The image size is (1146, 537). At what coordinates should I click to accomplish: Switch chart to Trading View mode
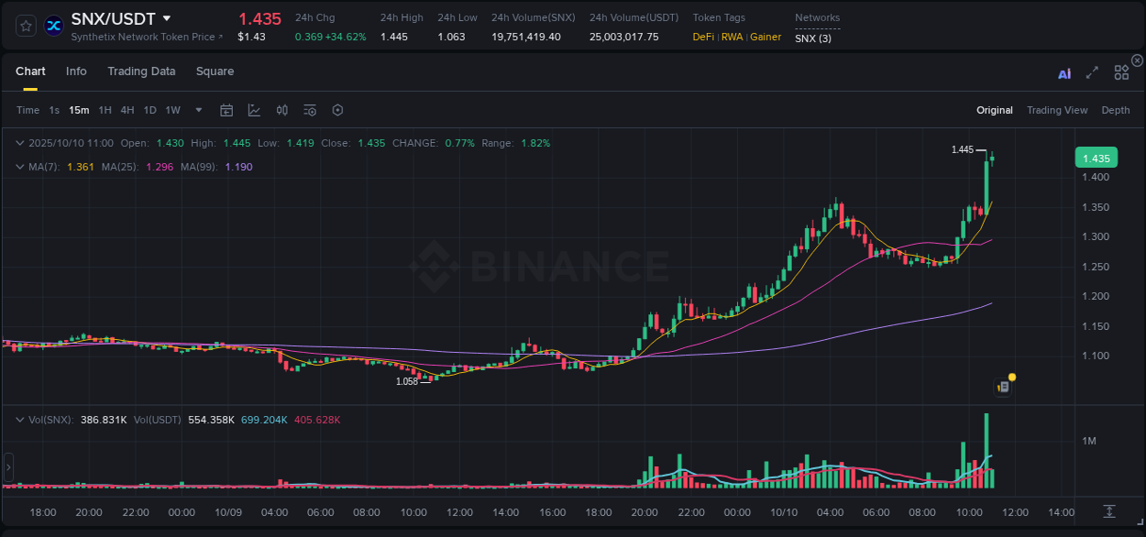[1056, 109]
